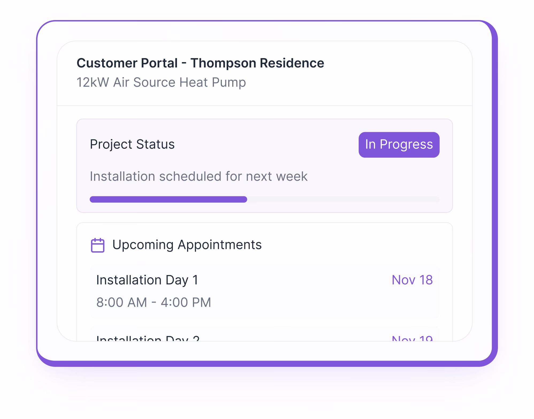The width and height of the screenshot is (534, 419).
Task: Click the Customer Portal - Thompson Residence title
Action: 200,63
